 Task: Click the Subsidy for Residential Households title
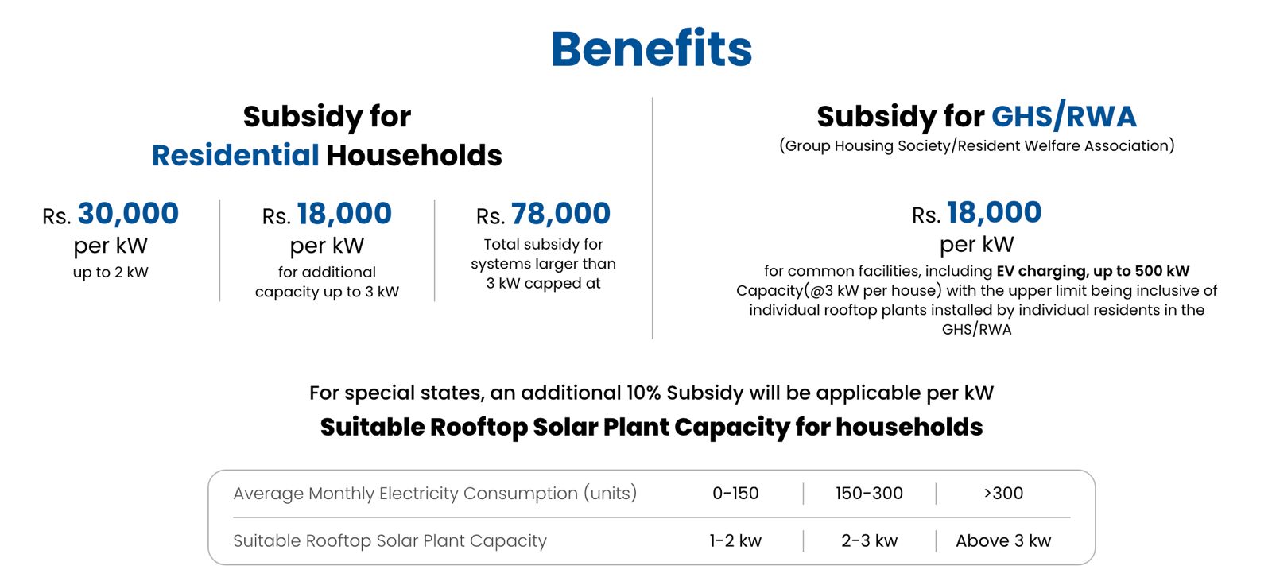(327, 136)
